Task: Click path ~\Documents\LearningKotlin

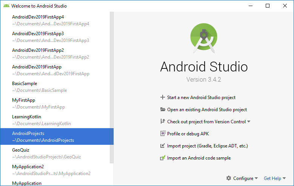Action: [42, 124]
